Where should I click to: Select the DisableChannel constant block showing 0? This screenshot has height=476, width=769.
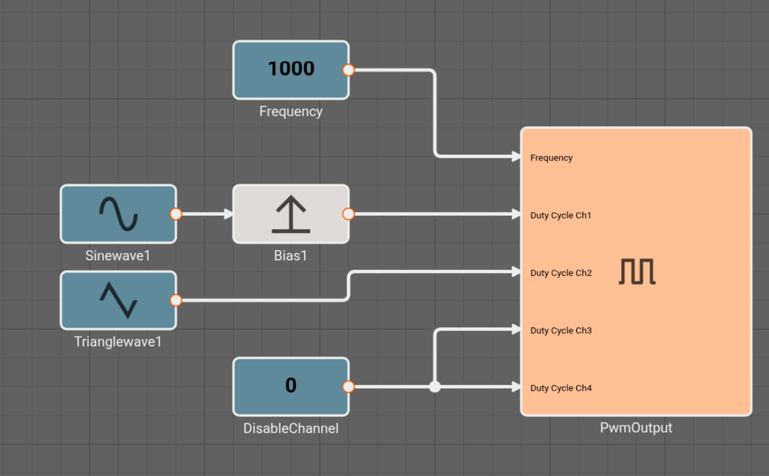coord(291,387)
